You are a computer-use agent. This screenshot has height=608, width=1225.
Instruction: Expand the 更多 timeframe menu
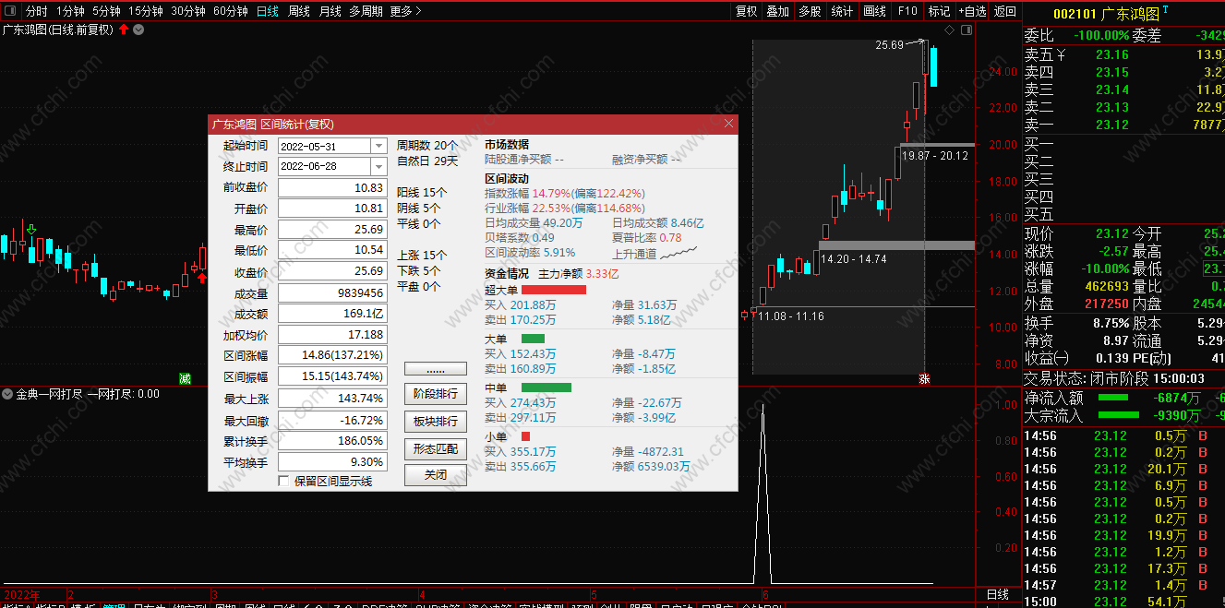coord(405,11)
